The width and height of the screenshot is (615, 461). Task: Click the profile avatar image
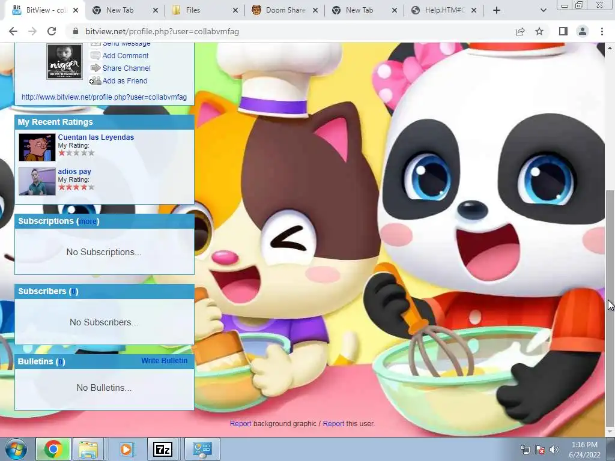pyautogui.click(x=65, y=62)
